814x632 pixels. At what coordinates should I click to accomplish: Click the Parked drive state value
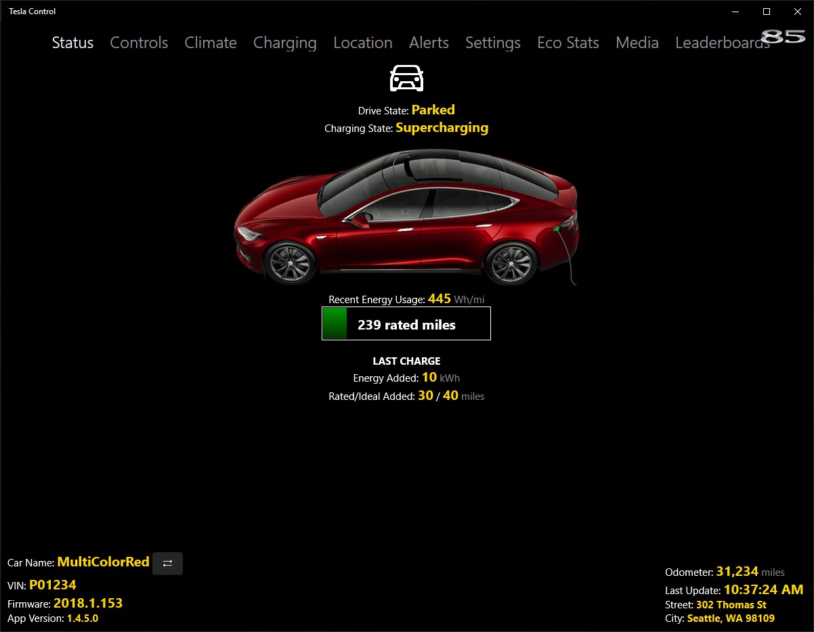tap(433, 110)
